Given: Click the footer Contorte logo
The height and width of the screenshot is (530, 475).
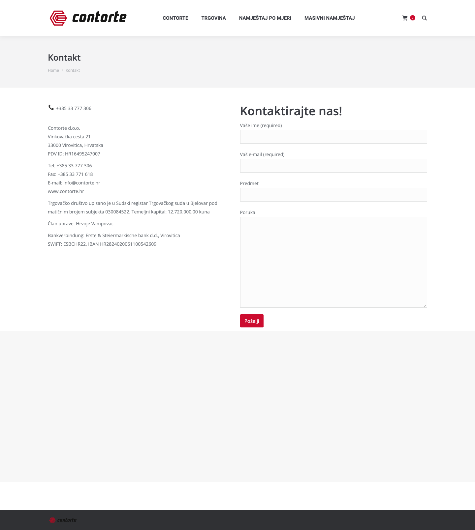Looking at the screenshot, I should point(63,520).
